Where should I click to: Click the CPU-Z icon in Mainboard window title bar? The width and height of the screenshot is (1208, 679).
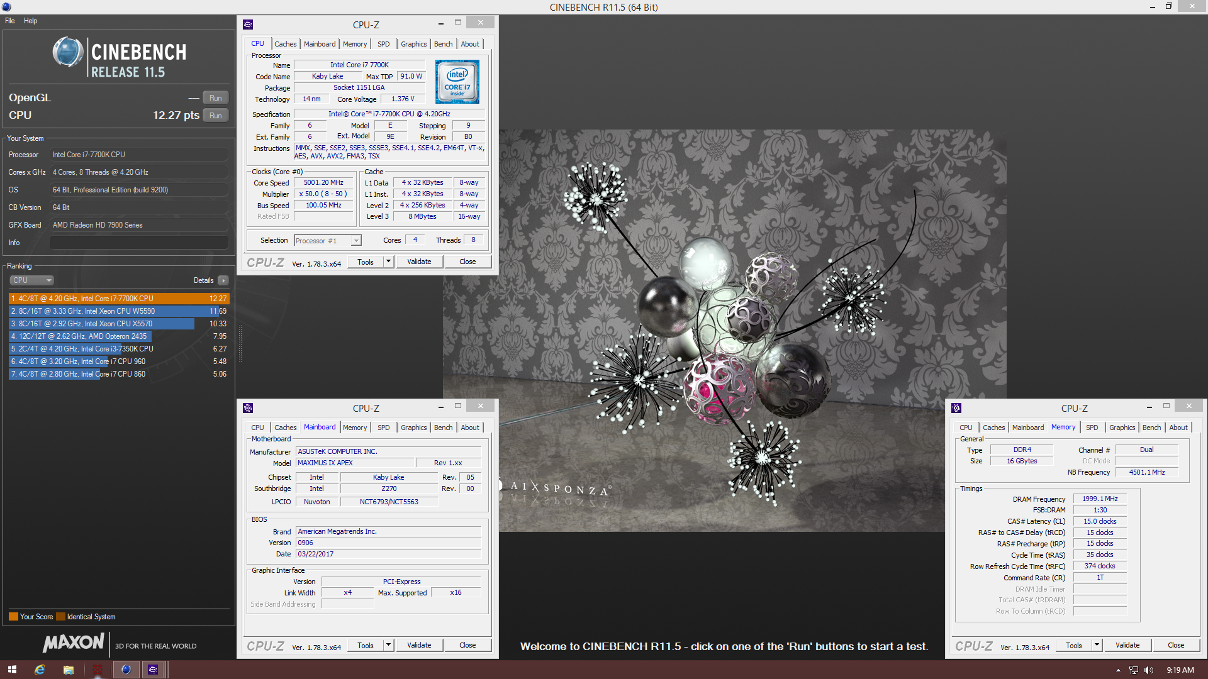(x=248, y=408)
